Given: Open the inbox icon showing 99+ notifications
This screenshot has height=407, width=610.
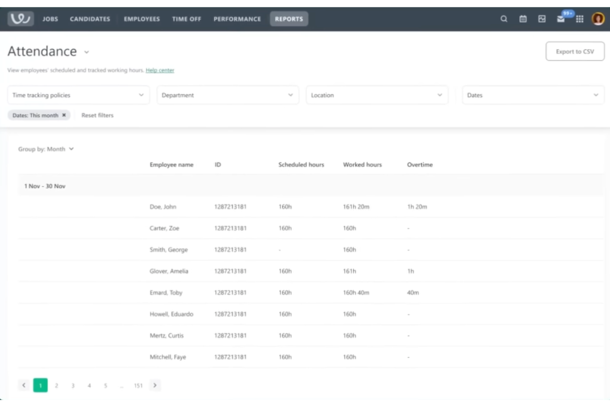Looking at the screenshot, I should click(561, 19).
